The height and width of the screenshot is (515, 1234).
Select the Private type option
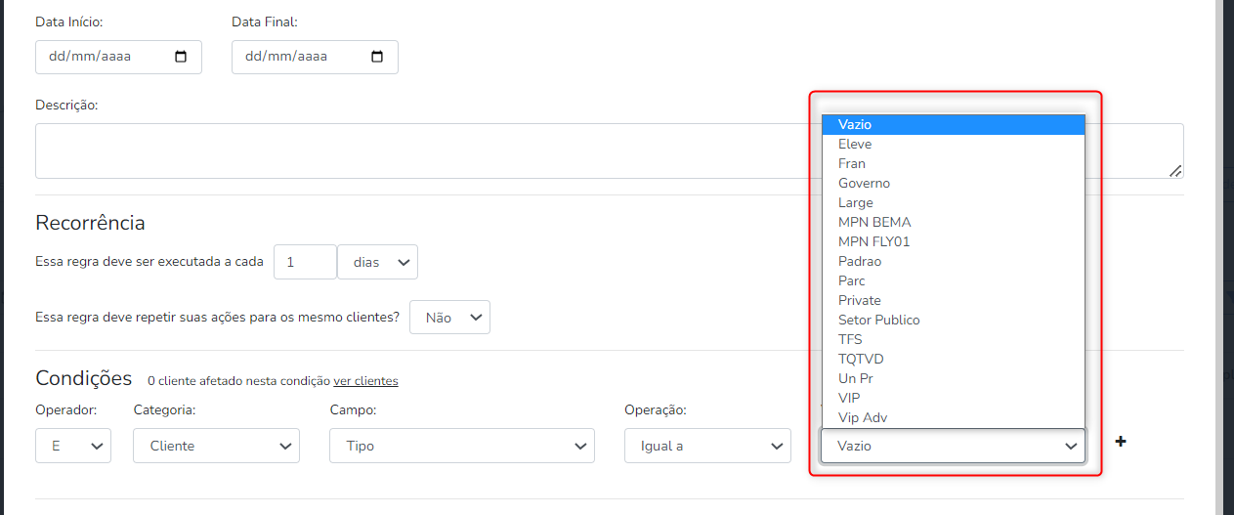point(859,300)
